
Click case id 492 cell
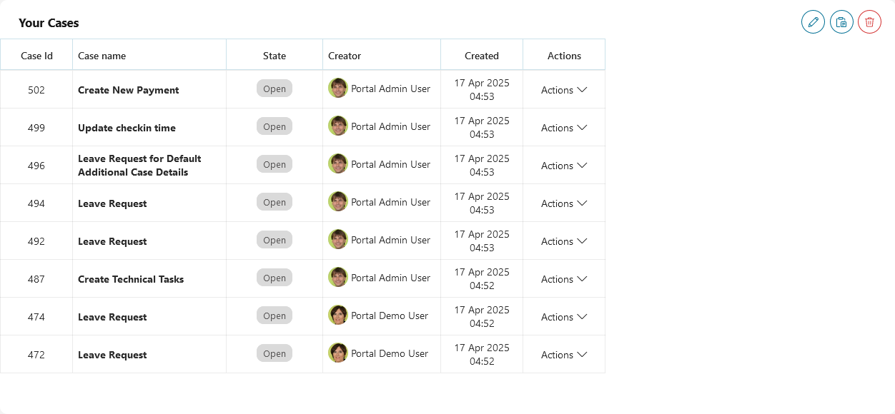(x=36, y=241)
